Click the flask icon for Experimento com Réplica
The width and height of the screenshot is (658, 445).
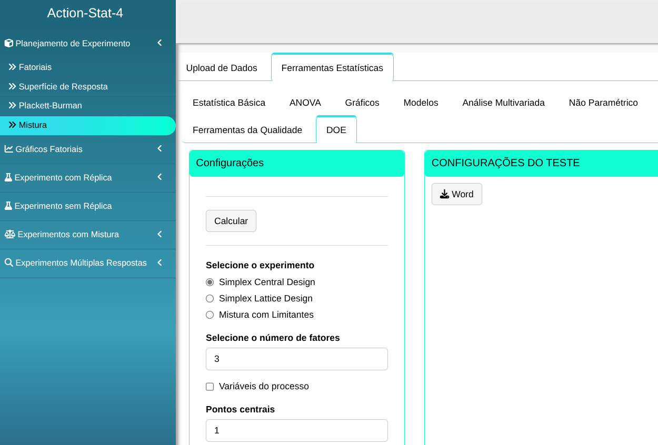[8, 178]
